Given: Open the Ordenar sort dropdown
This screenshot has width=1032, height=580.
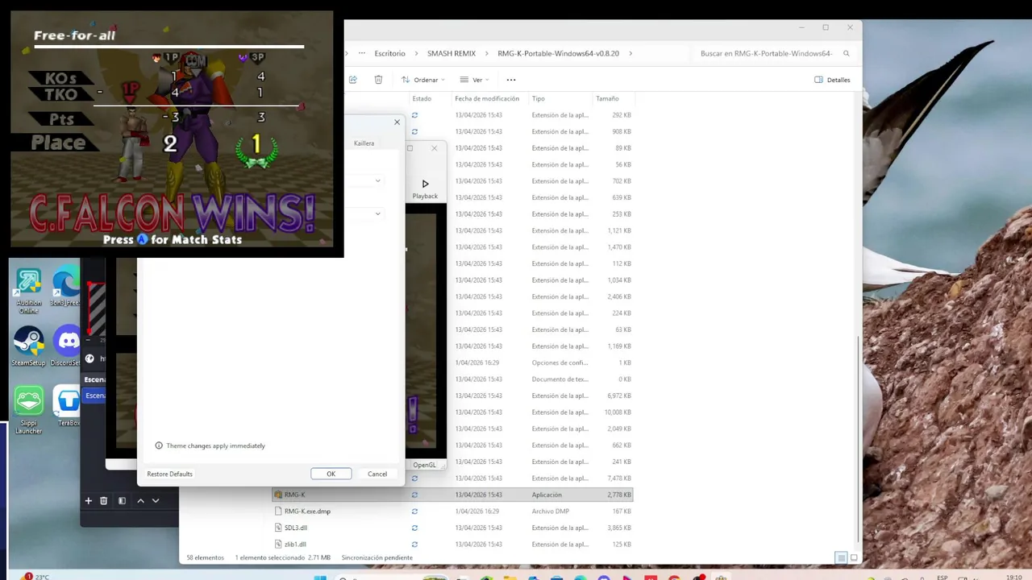Looking at the screenshot, I should click(423, 80).
